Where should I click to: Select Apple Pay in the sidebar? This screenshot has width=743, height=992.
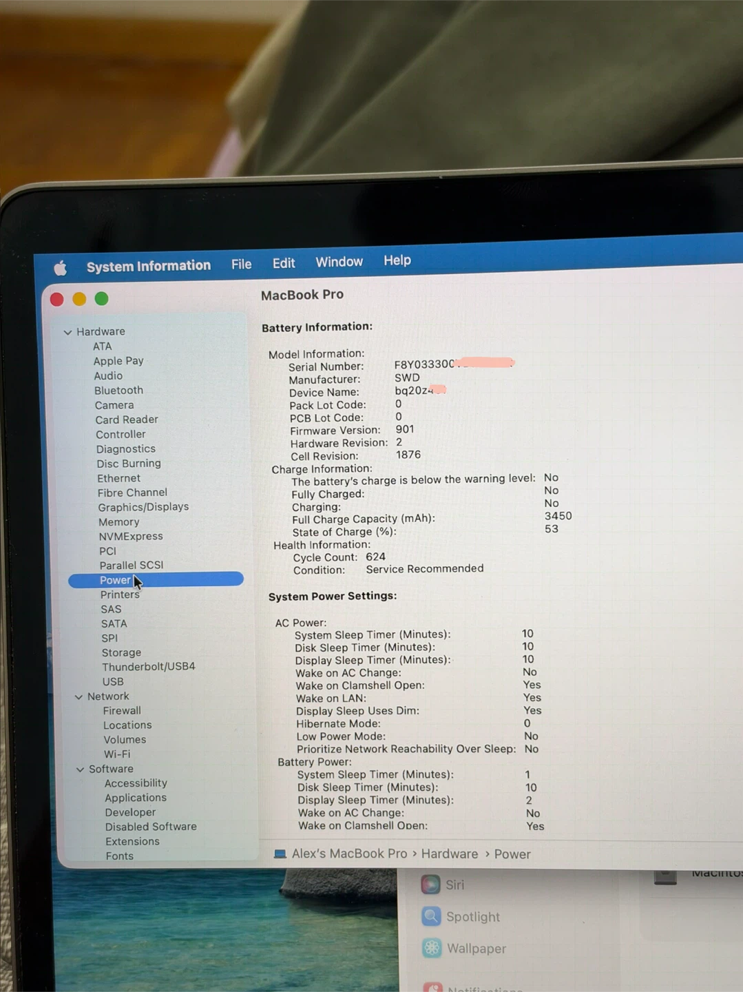pos(118,361)
